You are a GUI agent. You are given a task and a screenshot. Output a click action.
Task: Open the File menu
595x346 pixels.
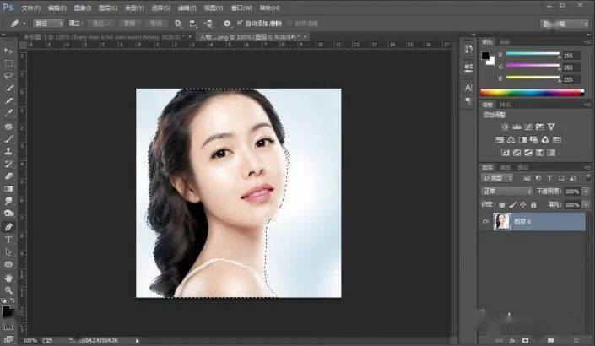[30, 8]
